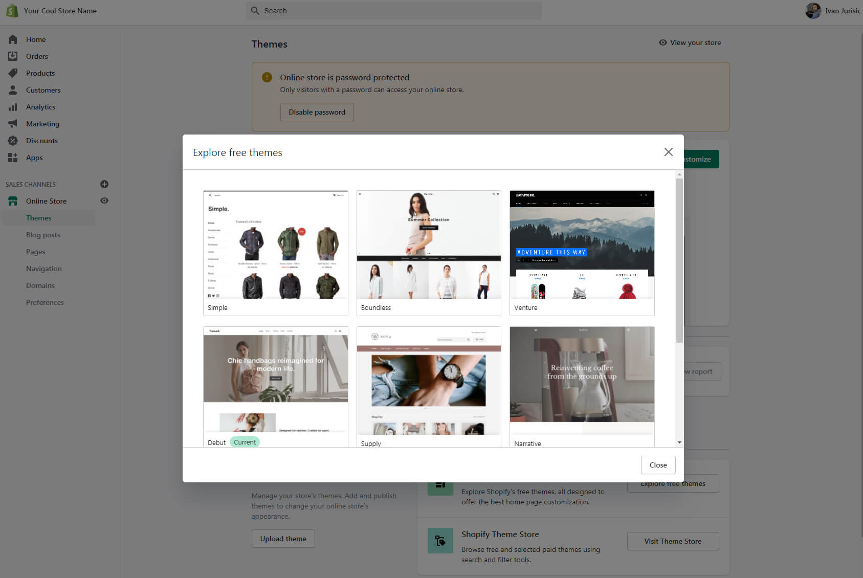This screenshot has width=863, height=578.
Task: Open the Preferences item in the sidebar
Action: [x=45, y=302]
